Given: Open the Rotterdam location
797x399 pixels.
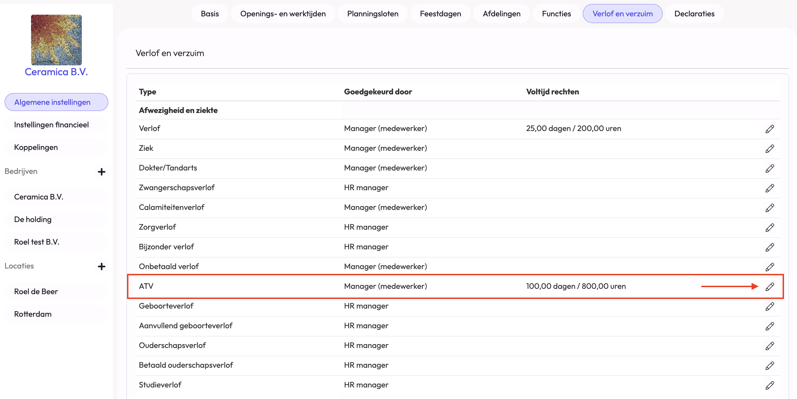Looking at the screenshot, I should [33, 314].
